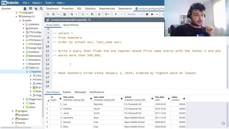Click the pgAdmin logo
This screenshot has width=229, height=129.
10,3
